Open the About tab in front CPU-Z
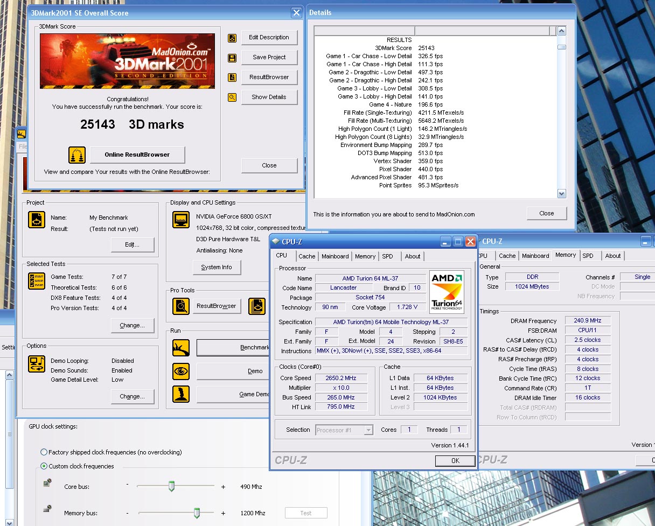 (413, 256)
